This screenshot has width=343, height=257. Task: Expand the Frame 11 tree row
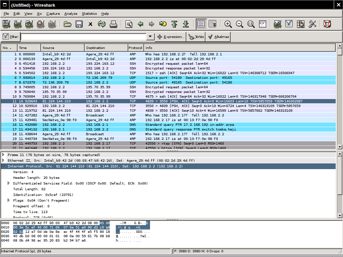[x=3, y=155]
